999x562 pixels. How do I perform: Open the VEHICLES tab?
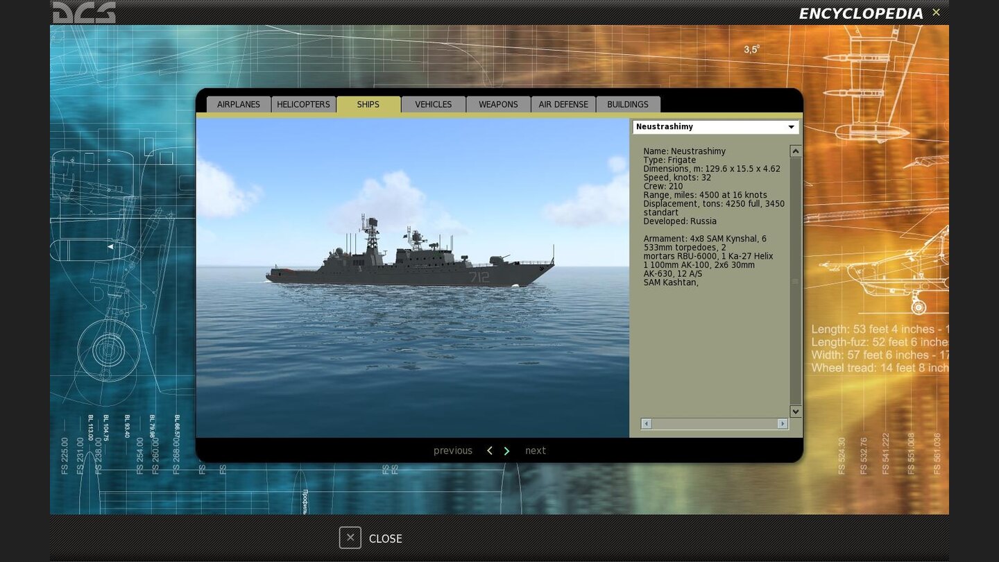pyautogui.click(x=434, y=104)
